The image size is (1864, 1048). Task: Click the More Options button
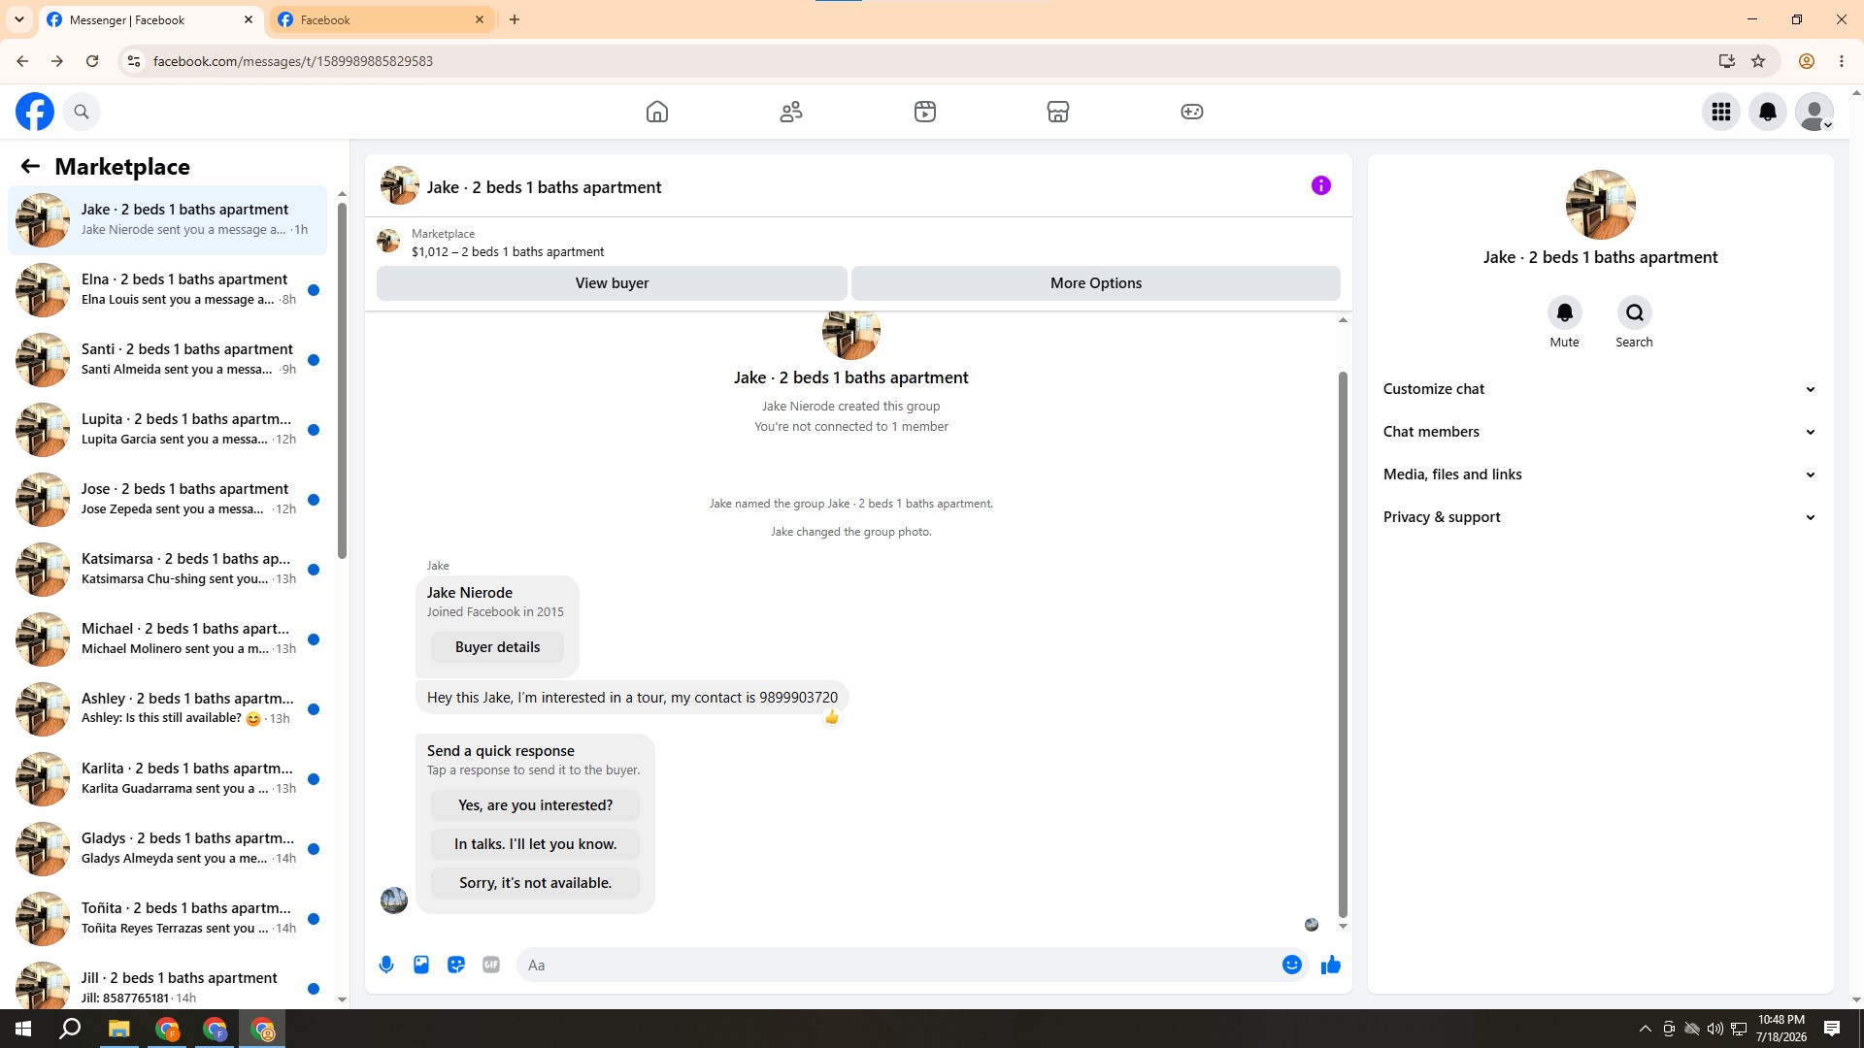click(x=1096, y=283)
